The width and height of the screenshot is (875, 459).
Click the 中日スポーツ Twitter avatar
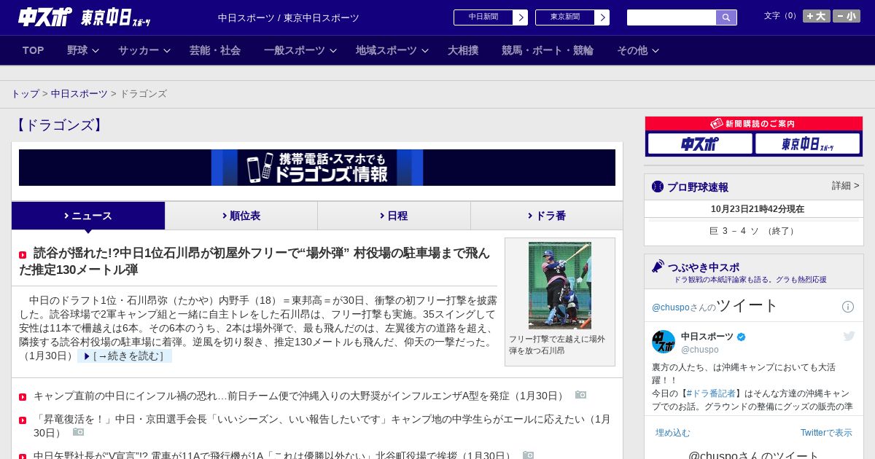pos(664,342)
